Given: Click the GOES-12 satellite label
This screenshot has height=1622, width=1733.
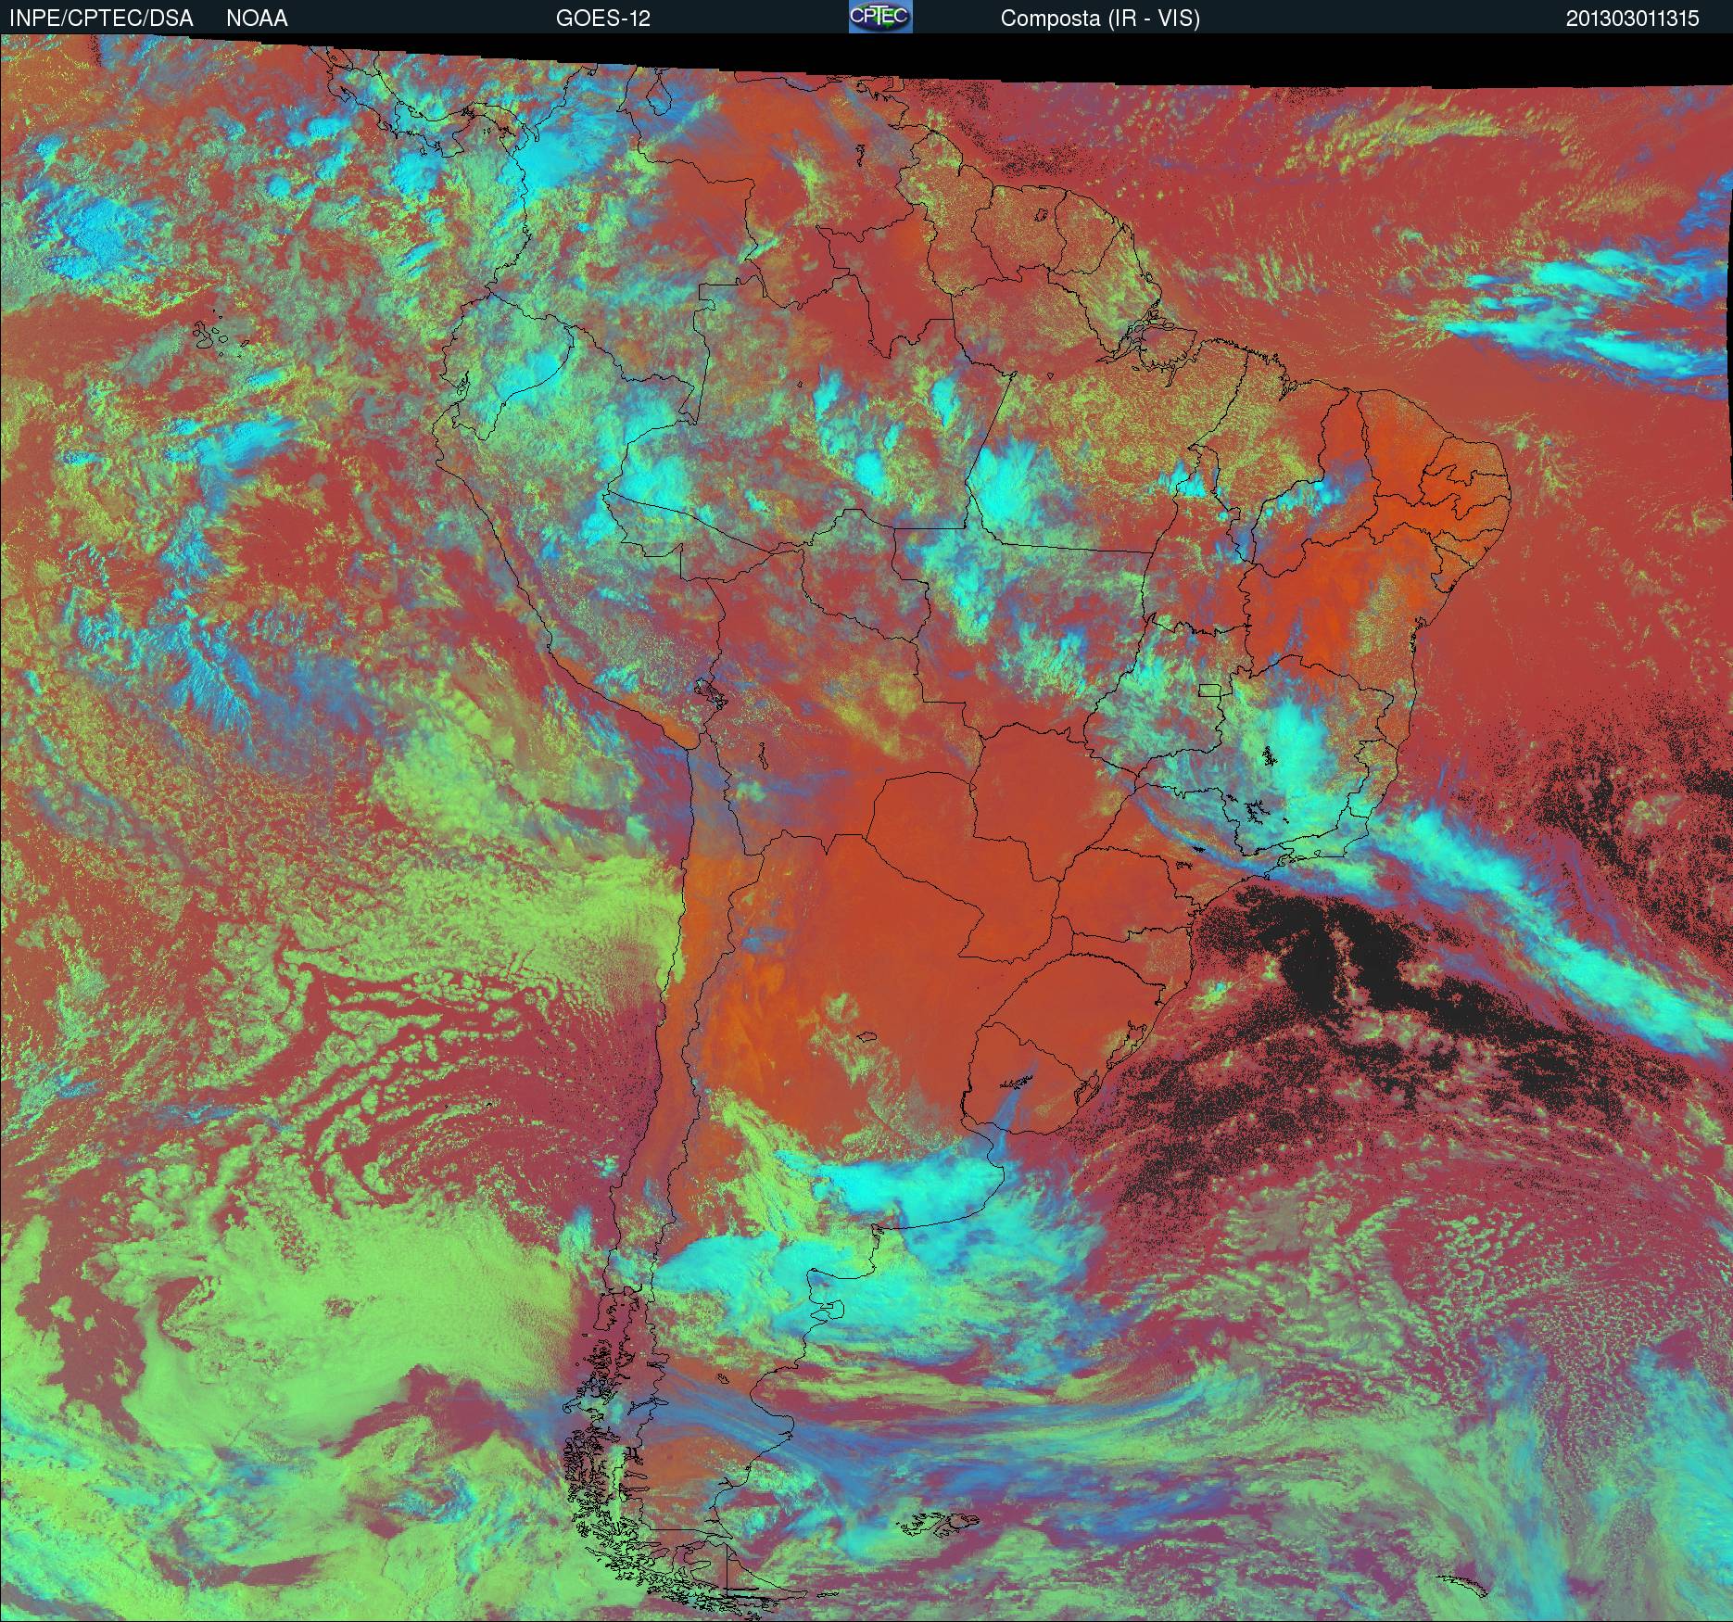Looking at the screenshot, I should pyautogui.click(x=602, y=19).
